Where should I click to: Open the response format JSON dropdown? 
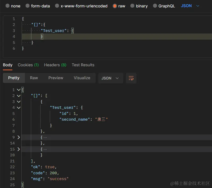coord(111,78)
